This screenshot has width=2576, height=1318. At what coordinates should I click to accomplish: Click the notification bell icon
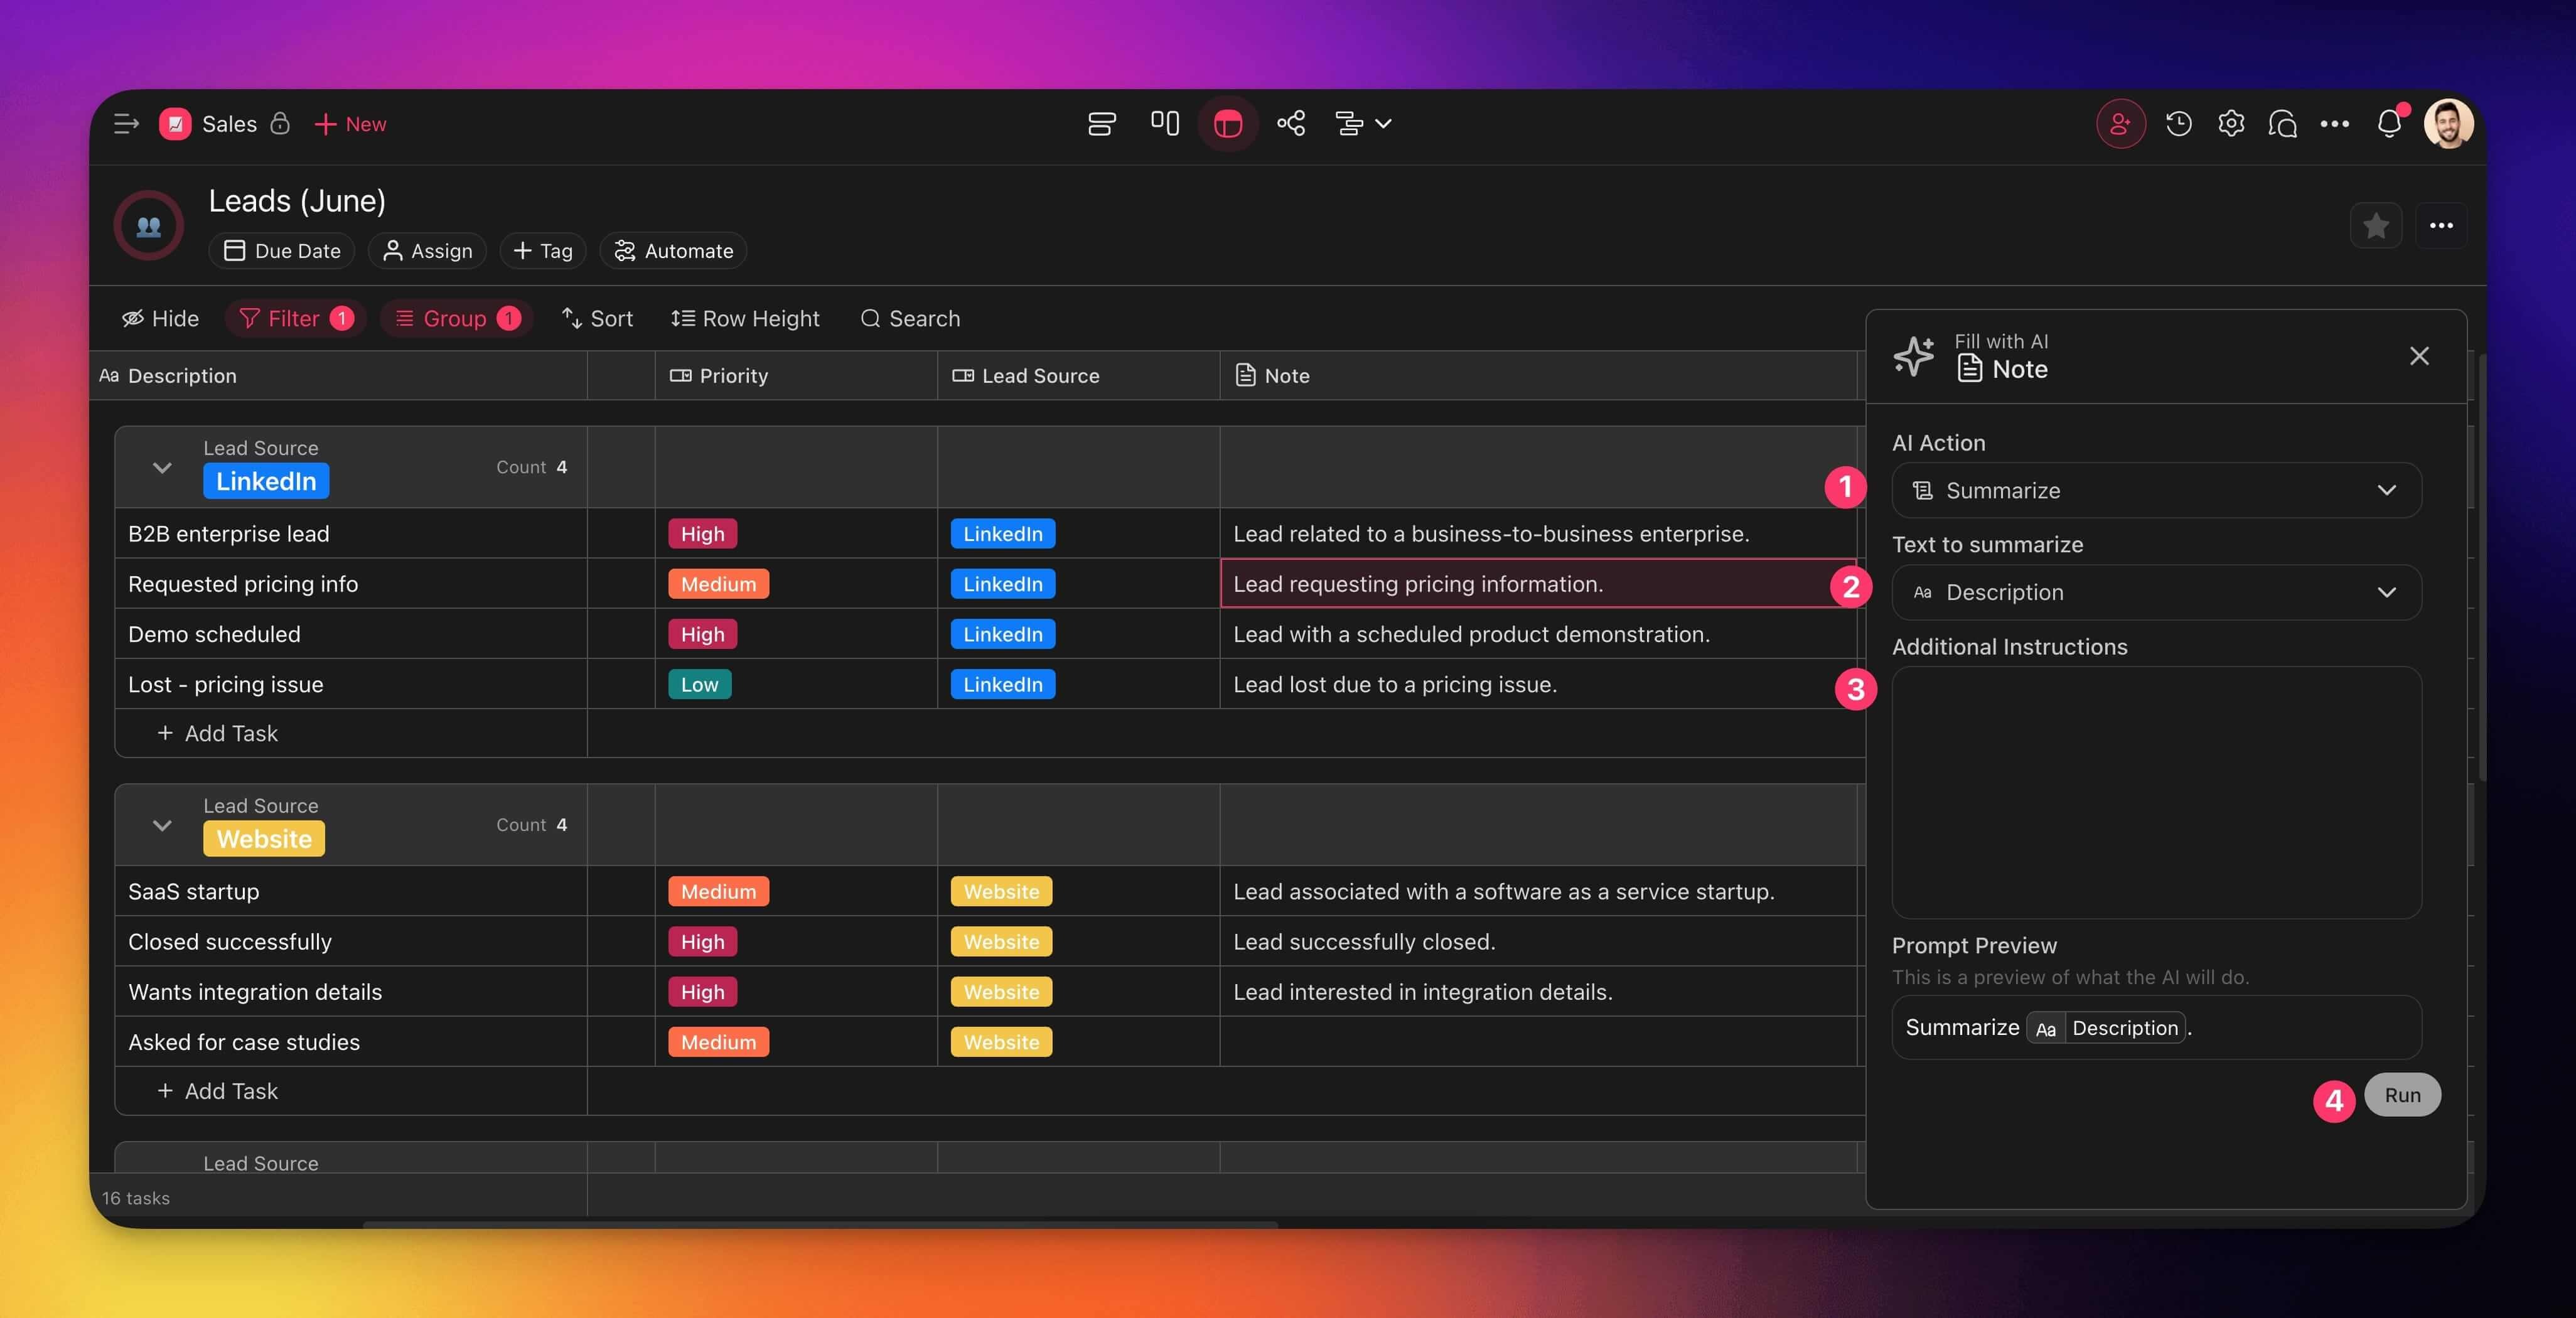tap(2389, 124)
